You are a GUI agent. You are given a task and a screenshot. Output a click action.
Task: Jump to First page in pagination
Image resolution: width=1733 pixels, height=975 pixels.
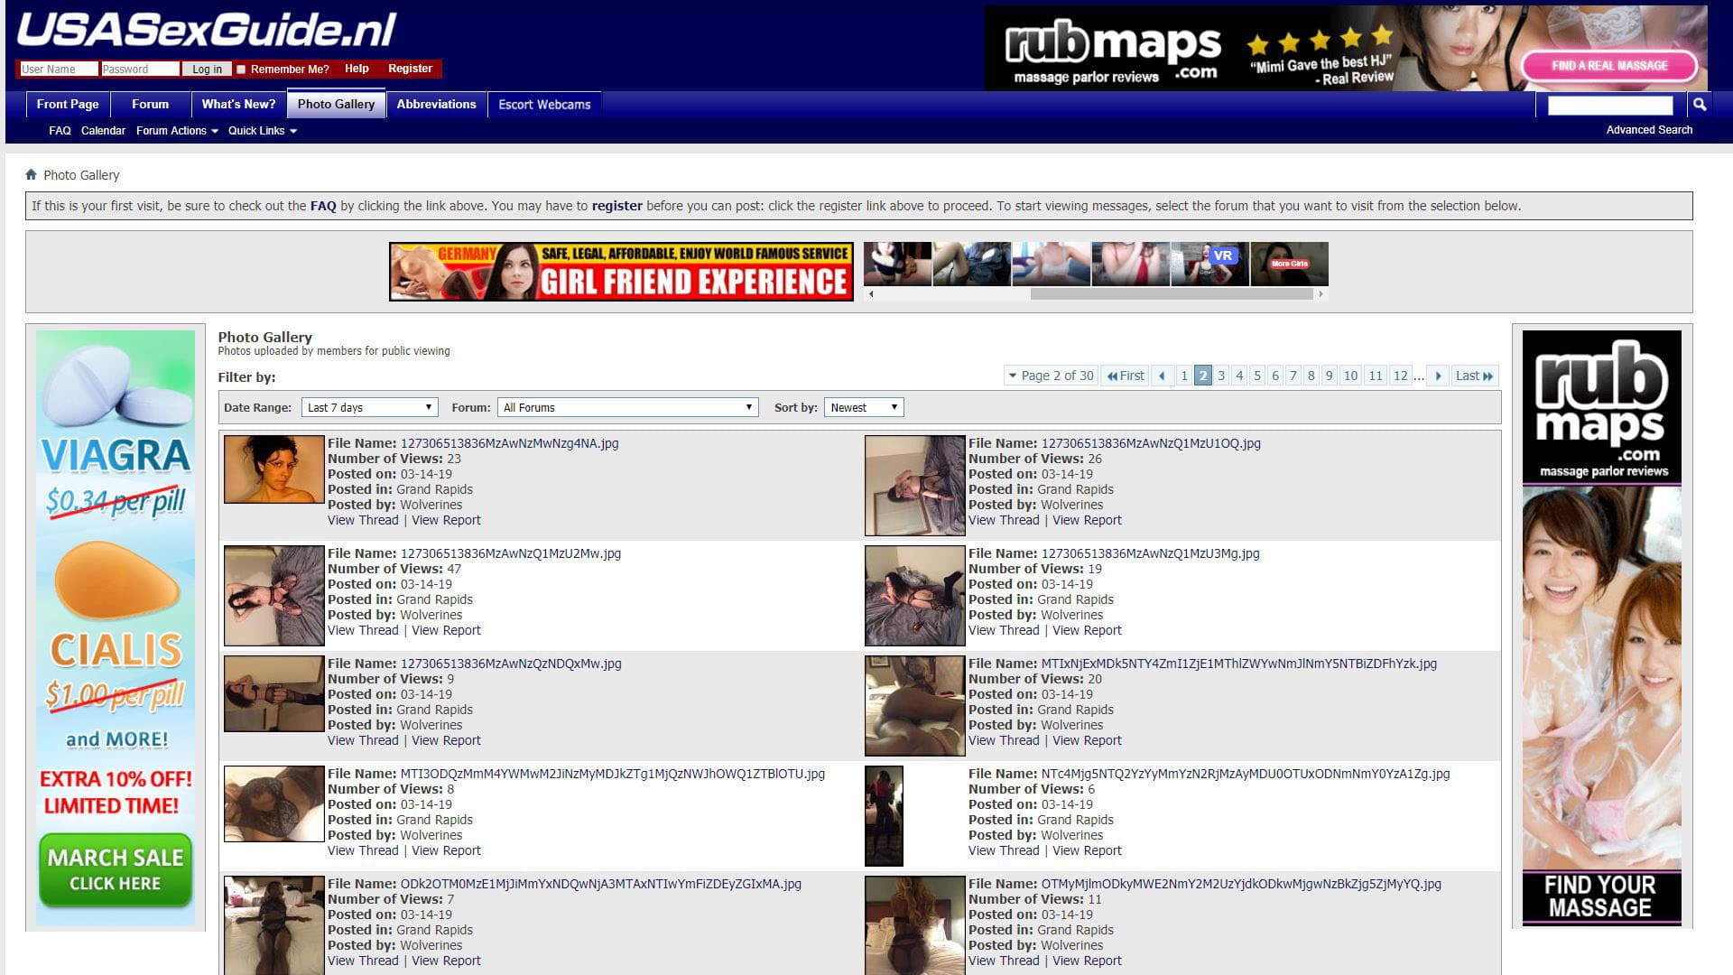click(1126, 376)
